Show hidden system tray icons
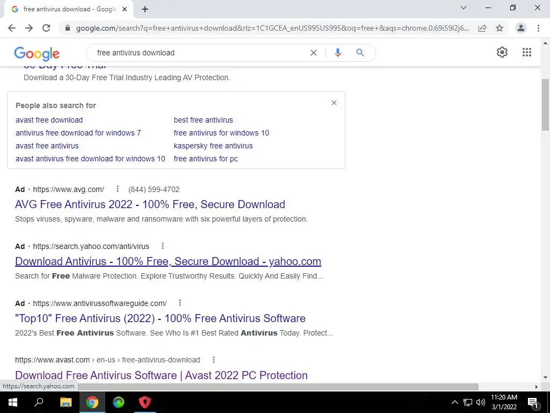The width and height of the screenshot is (550, 413). 454,402
